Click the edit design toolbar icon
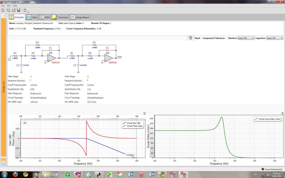285x178 pixels. pyautogui.click(x=8, y=10)
